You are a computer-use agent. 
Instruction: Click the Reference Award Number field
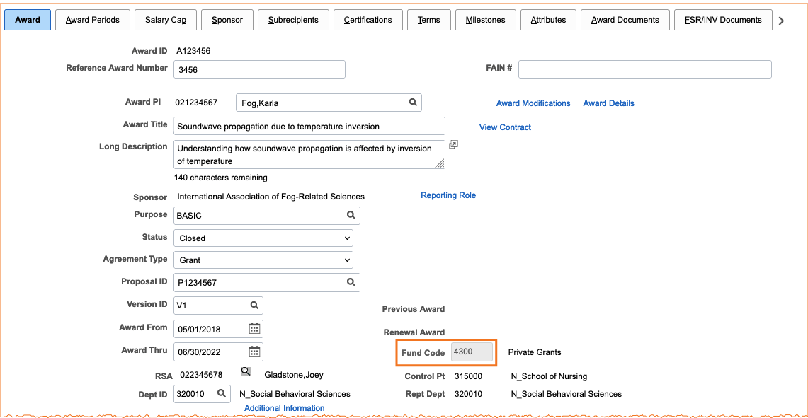point(259,69)
